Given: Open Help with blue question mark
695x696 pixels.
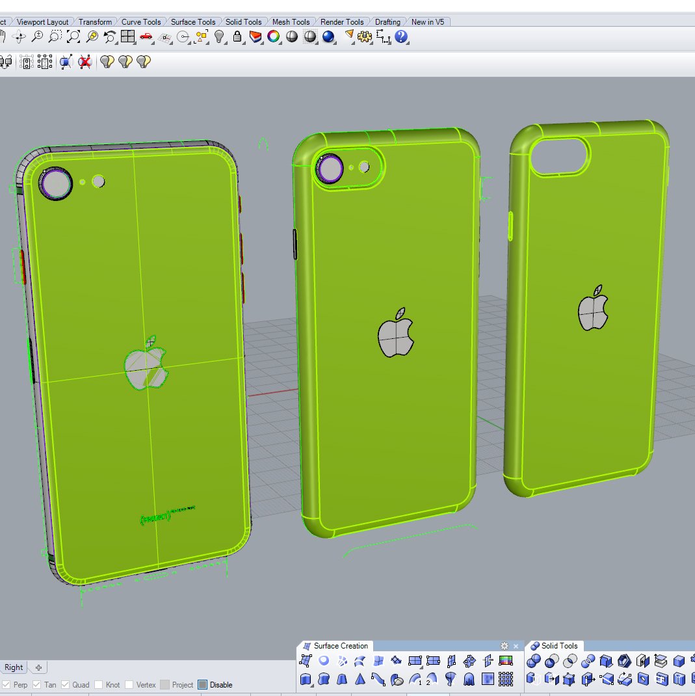Looking at the screenshot, I should pos(401,37).
